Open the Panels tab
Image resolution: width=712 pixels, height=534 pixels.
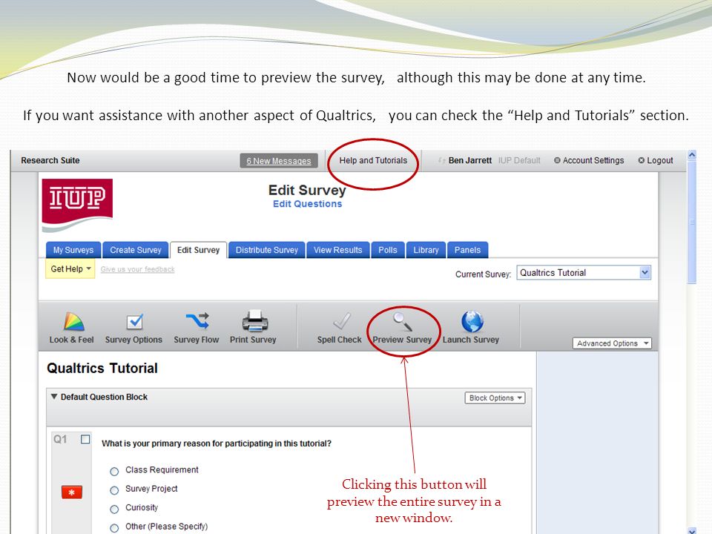tap(468, 250)
